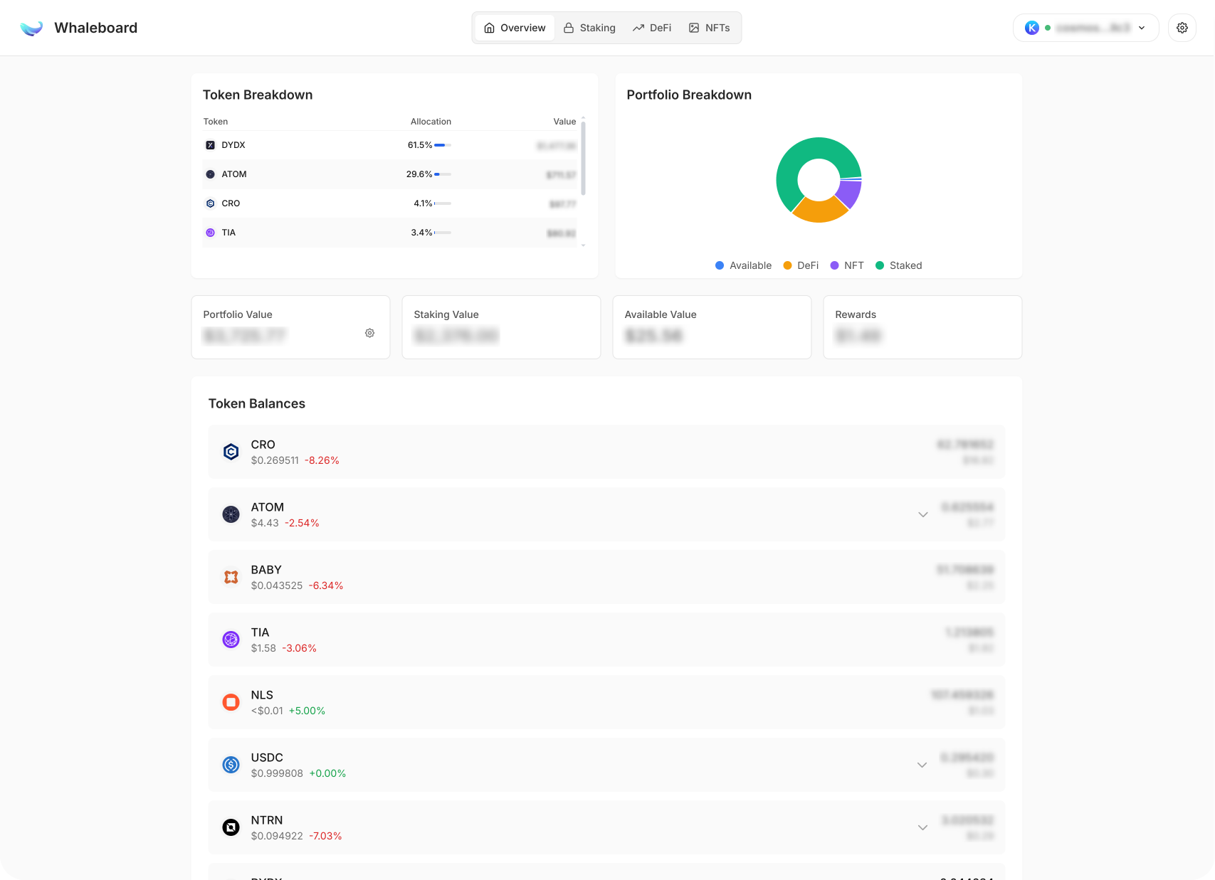Open the wallet account dropdown
This screenshot has height=880, width=1215.
1086,28
